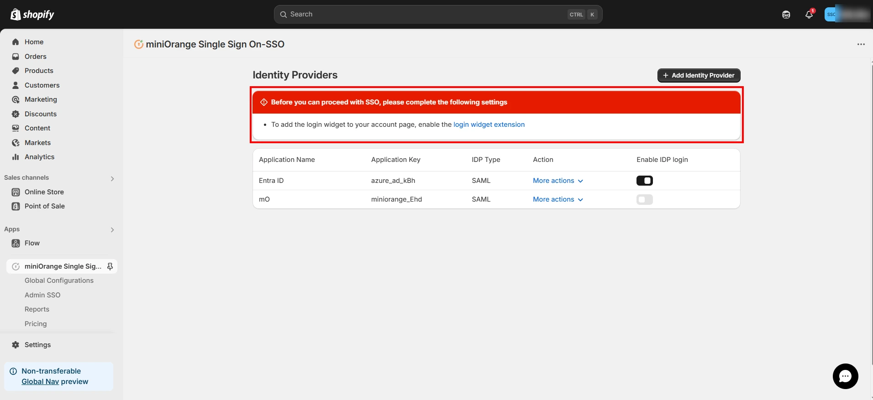The width and height of the screenshot is (873, 400).
Task: Click azure_ad_kBh application key
Action: [393, 181]
